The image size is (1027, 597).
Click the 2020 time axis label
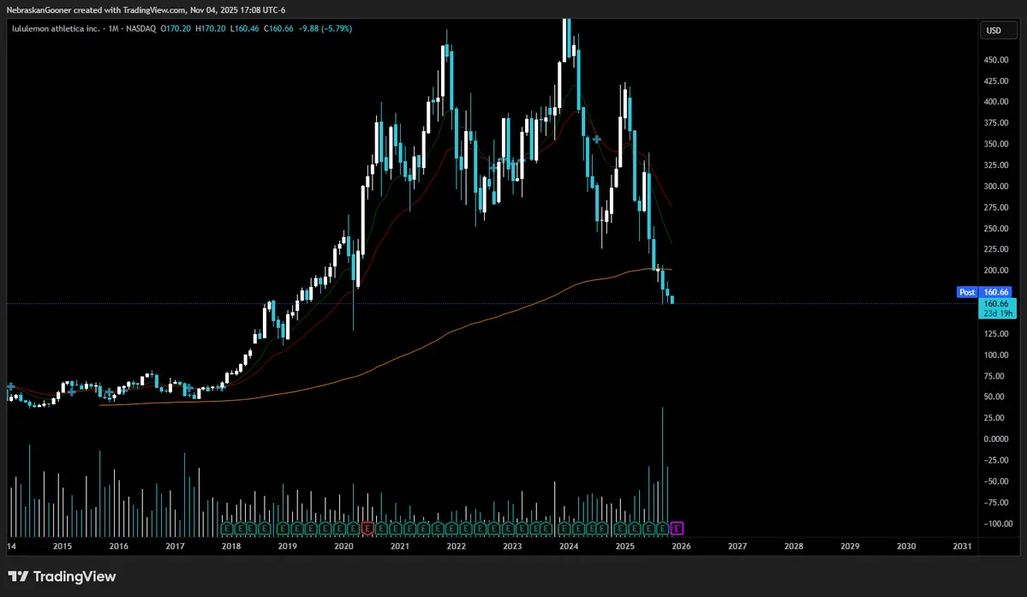coord(343,546)
